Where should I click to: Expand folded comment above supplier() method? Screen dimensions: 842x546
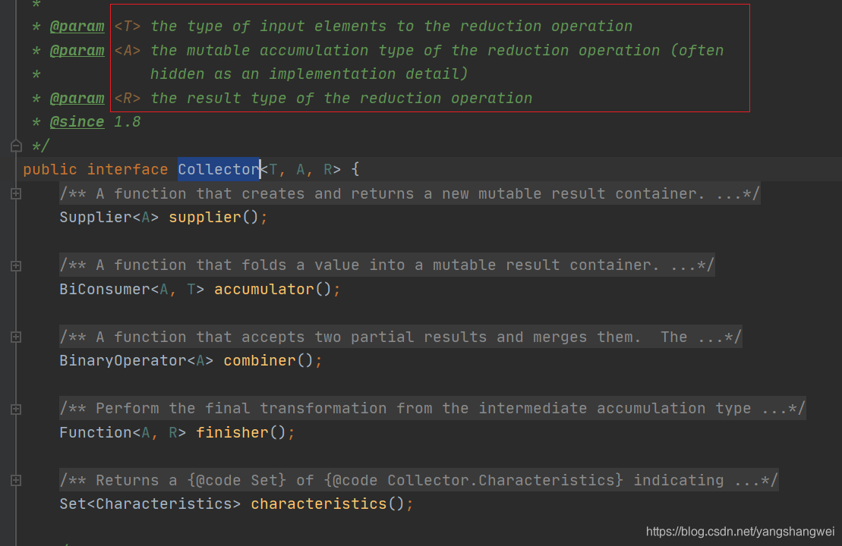tap(16, 193)
